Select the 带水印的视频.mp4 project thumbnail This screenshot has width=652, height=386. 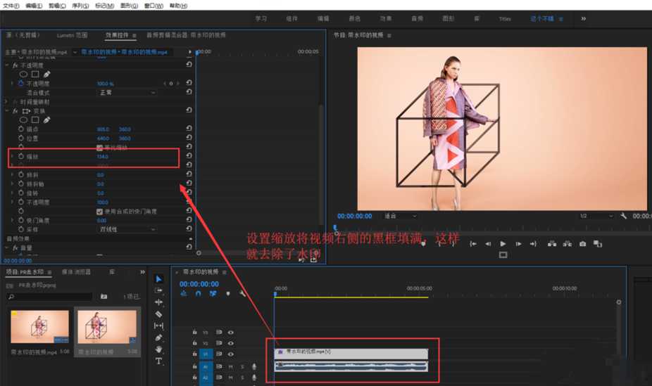point(39,327)
